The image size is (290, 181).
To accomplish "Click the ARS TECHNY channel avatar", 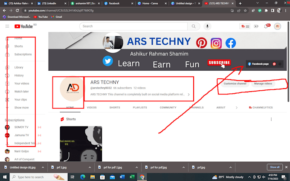I will 72,89.
